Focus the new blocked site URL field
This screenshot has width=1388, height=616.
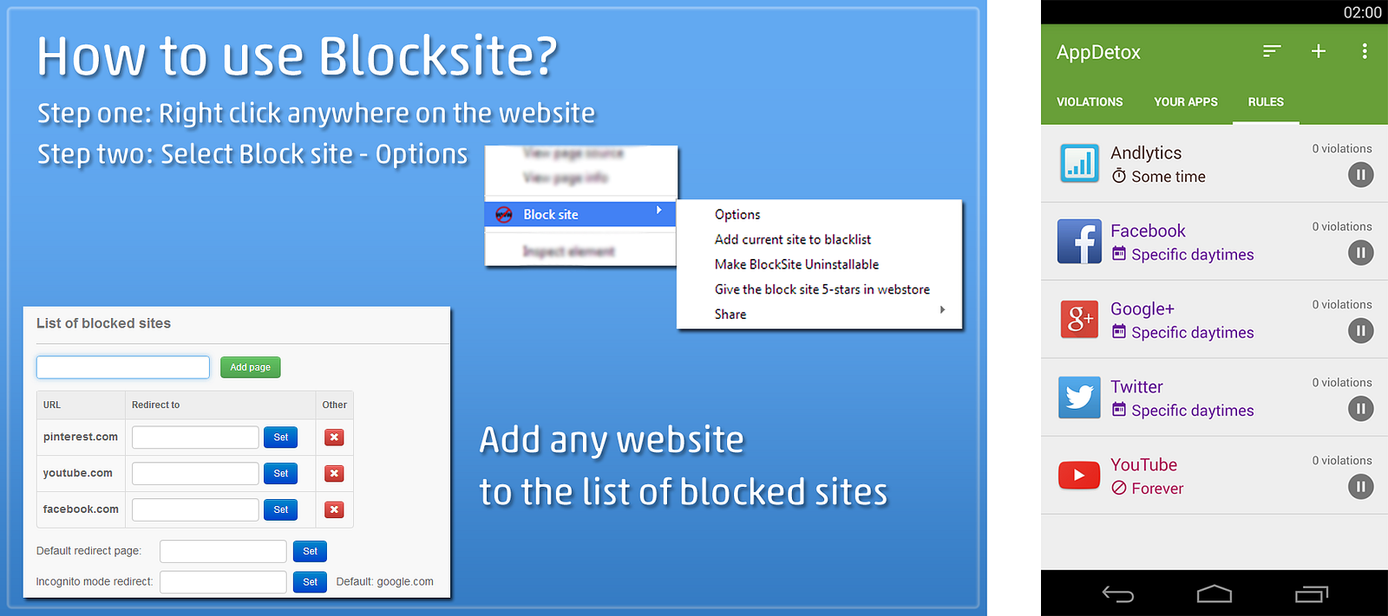click(123, 367)
